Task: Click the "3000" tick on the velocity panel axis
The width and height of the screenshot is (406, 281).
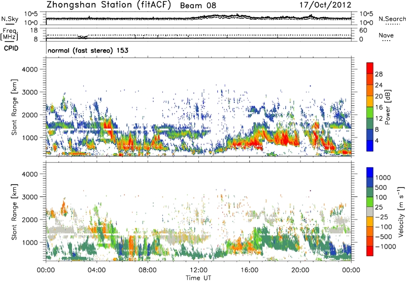Action: click(29, 197)
